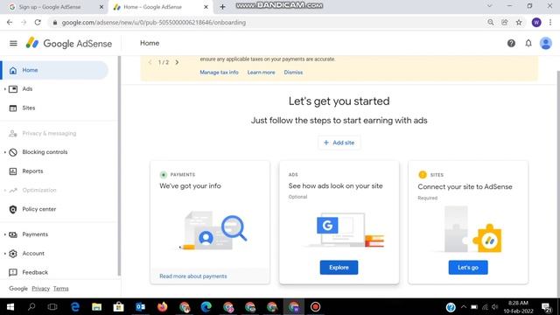Open the Windows action center notifications
This screenshot has width=560, height=315.
pos(546,307)
